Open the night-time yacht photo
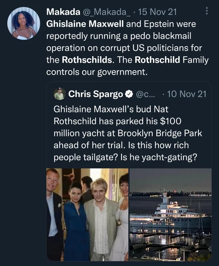 170,214
